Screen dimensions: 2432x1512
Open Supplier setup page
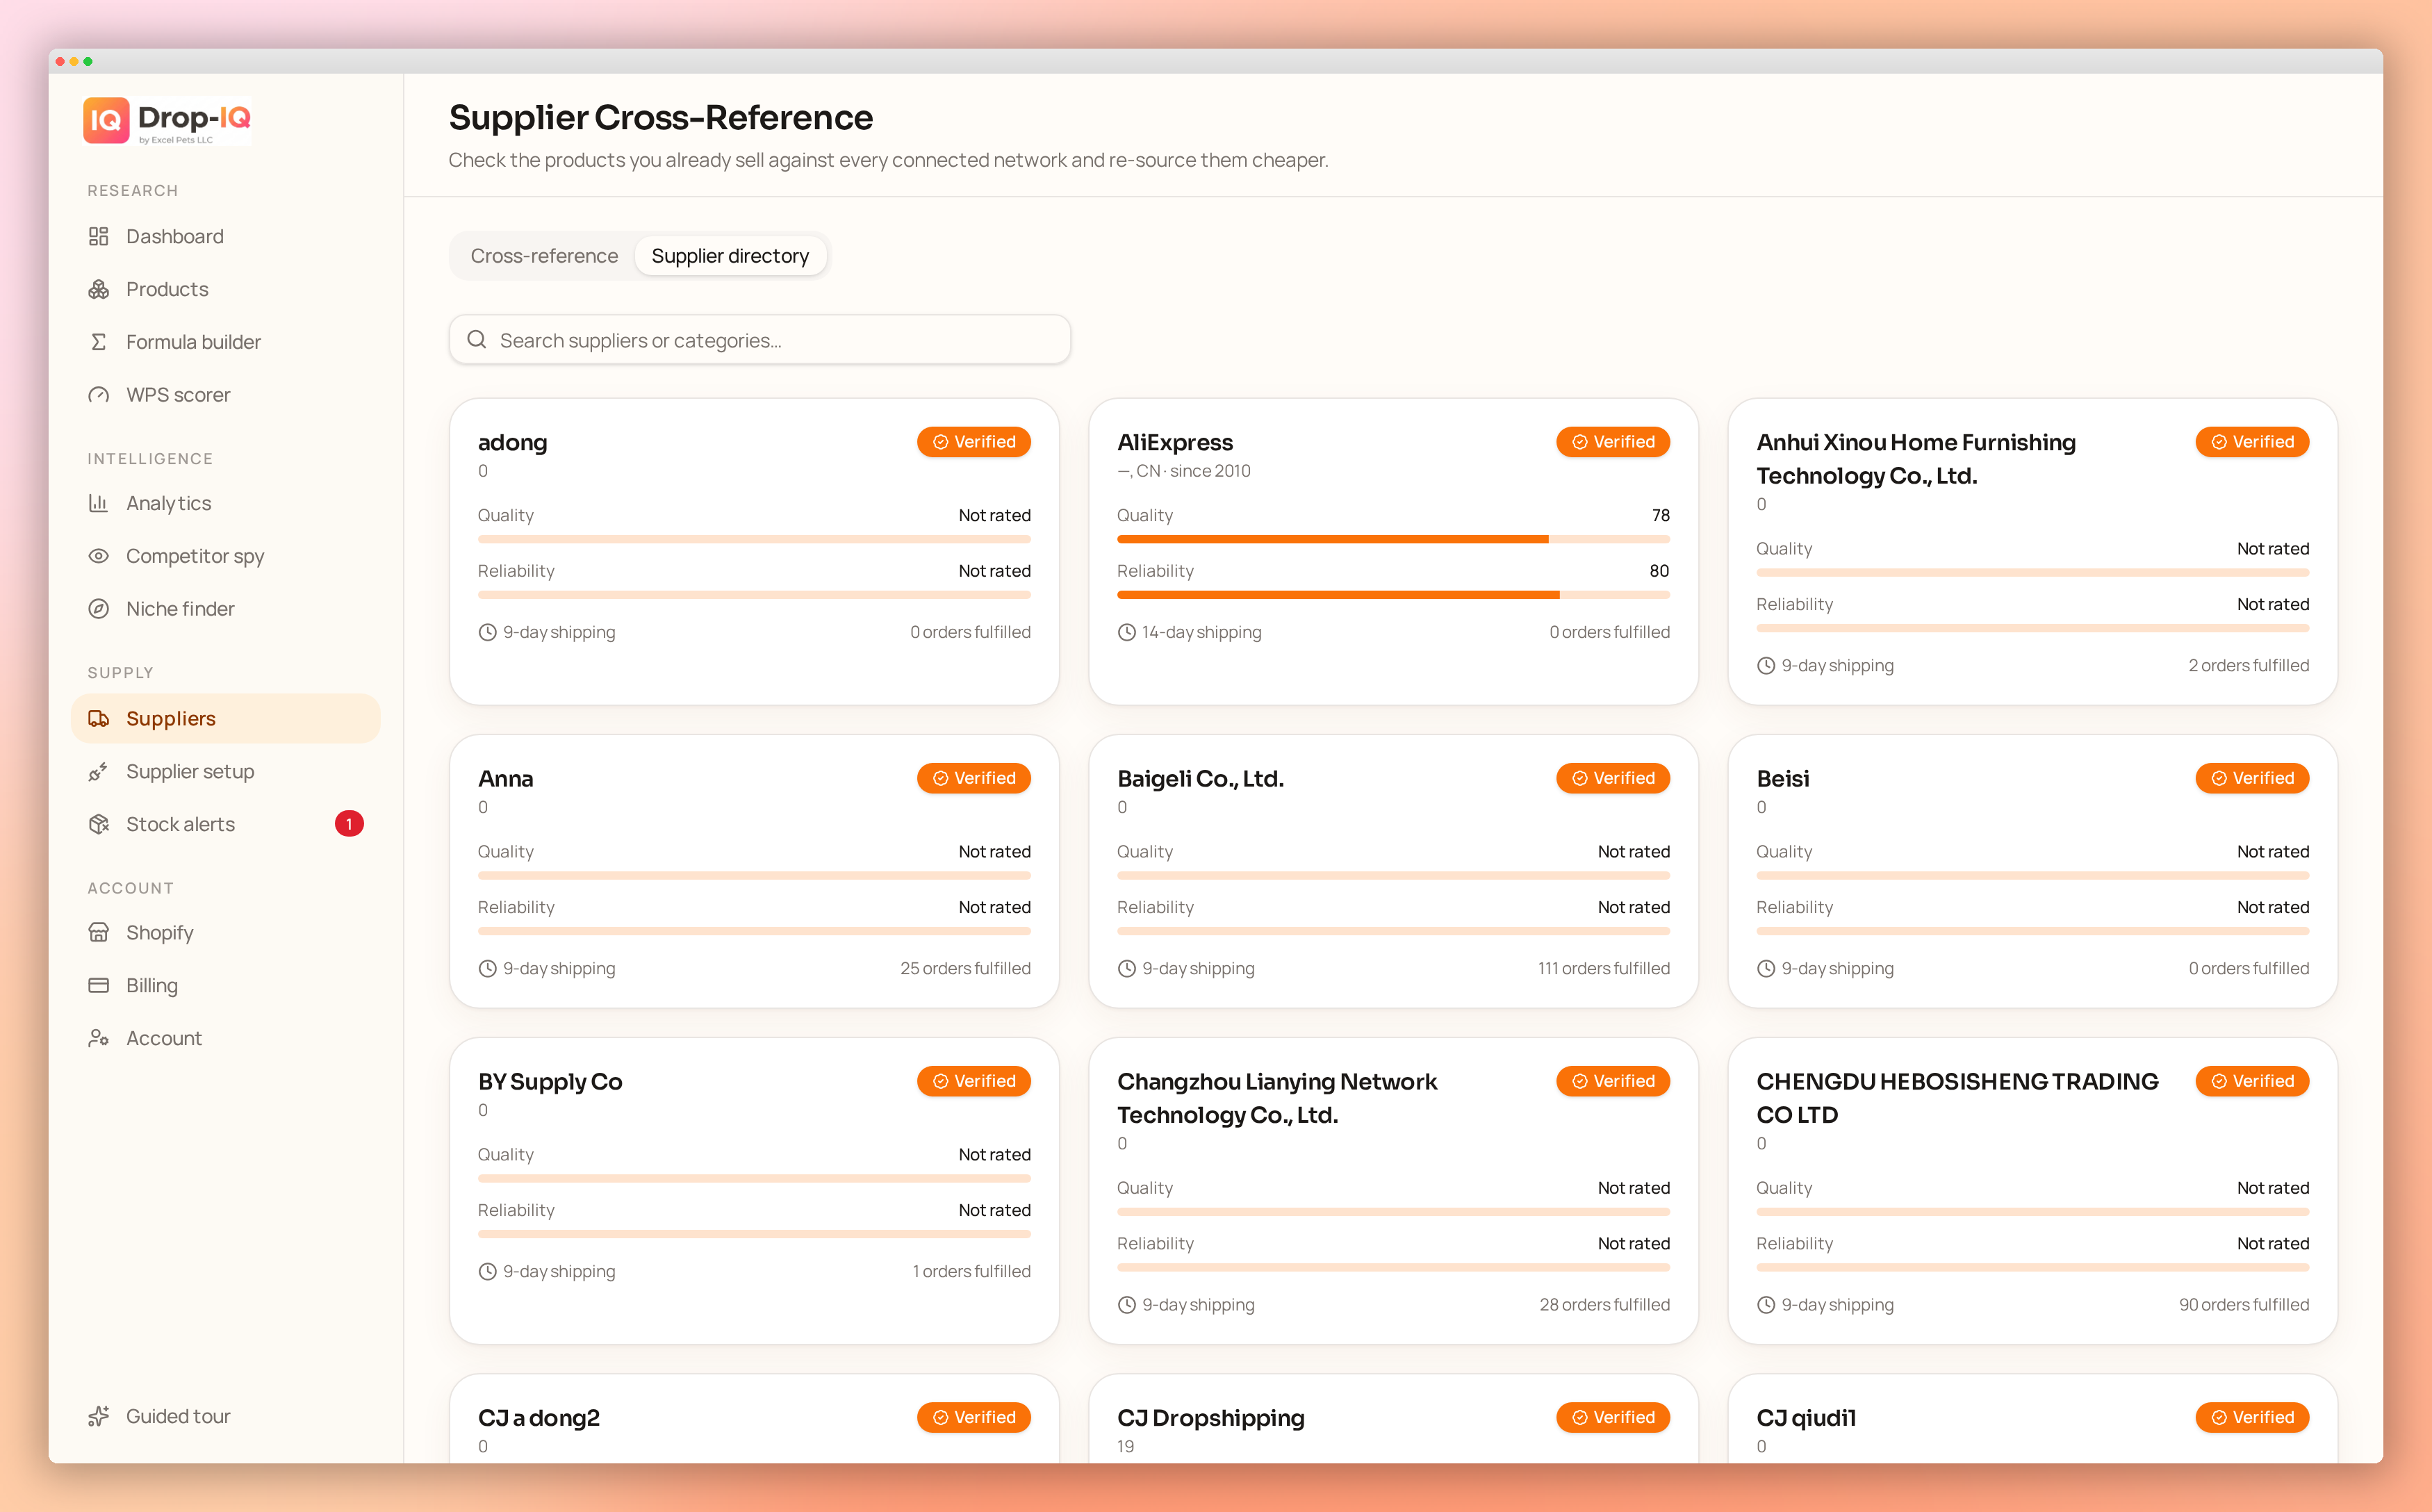(x=225, y=771)
